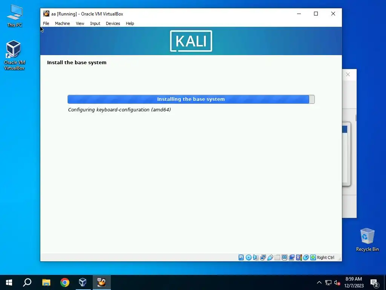Click the network adapters status icon

coord(263,258)
